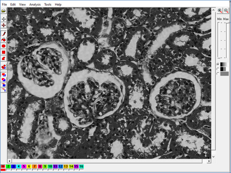Viewport: 231px width, 173px height.
Task: Click the blue square with red arc icon
Action: tap(4, 85)
